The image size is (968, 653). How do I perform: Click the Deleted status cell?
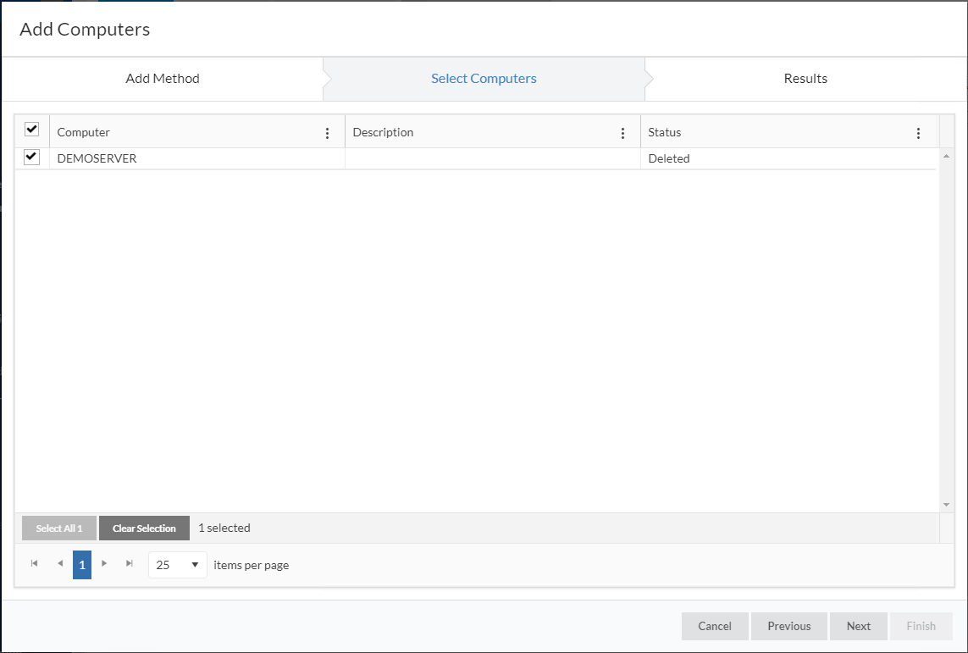[788, 158]
